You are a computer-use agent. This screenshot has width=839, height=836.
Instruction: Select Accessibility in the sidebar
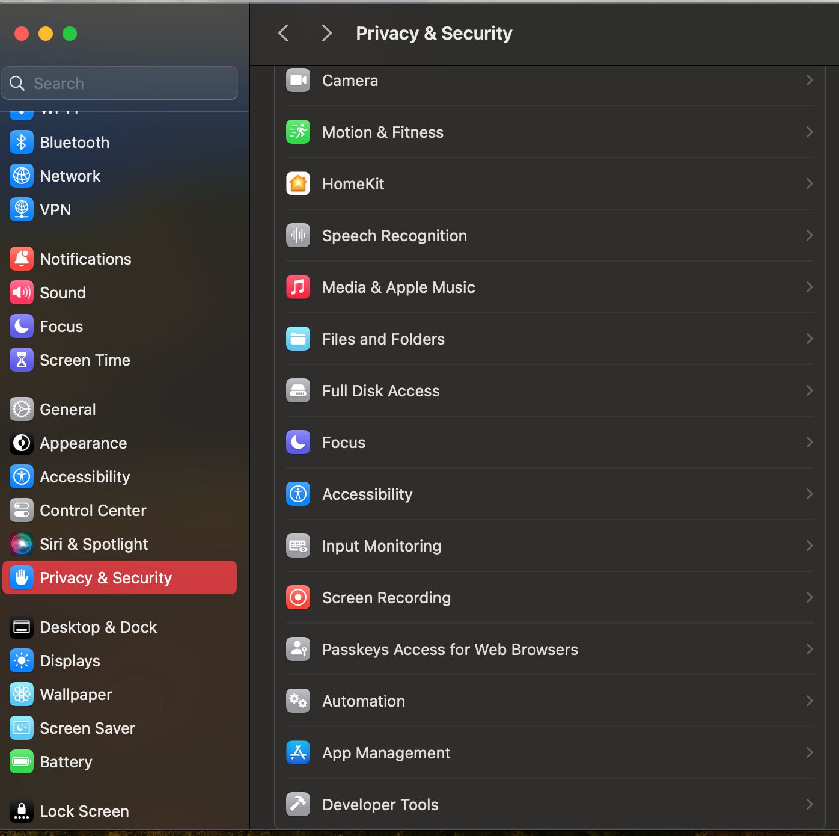[x=120, y=477]
